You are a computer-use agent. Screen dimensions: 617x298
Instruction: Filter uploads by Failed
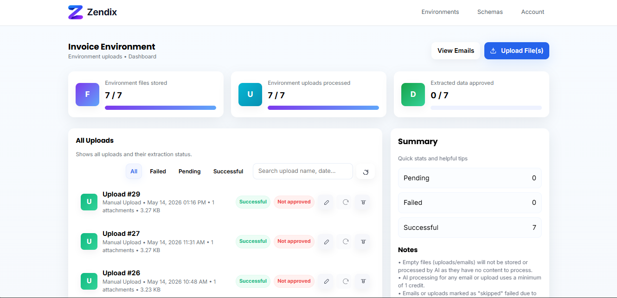[x=158, y=171]
